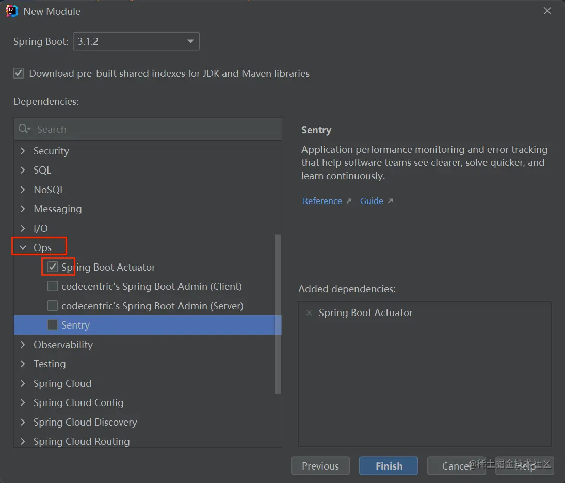
Task: Expand the Security category
Action: click(23, 151)
